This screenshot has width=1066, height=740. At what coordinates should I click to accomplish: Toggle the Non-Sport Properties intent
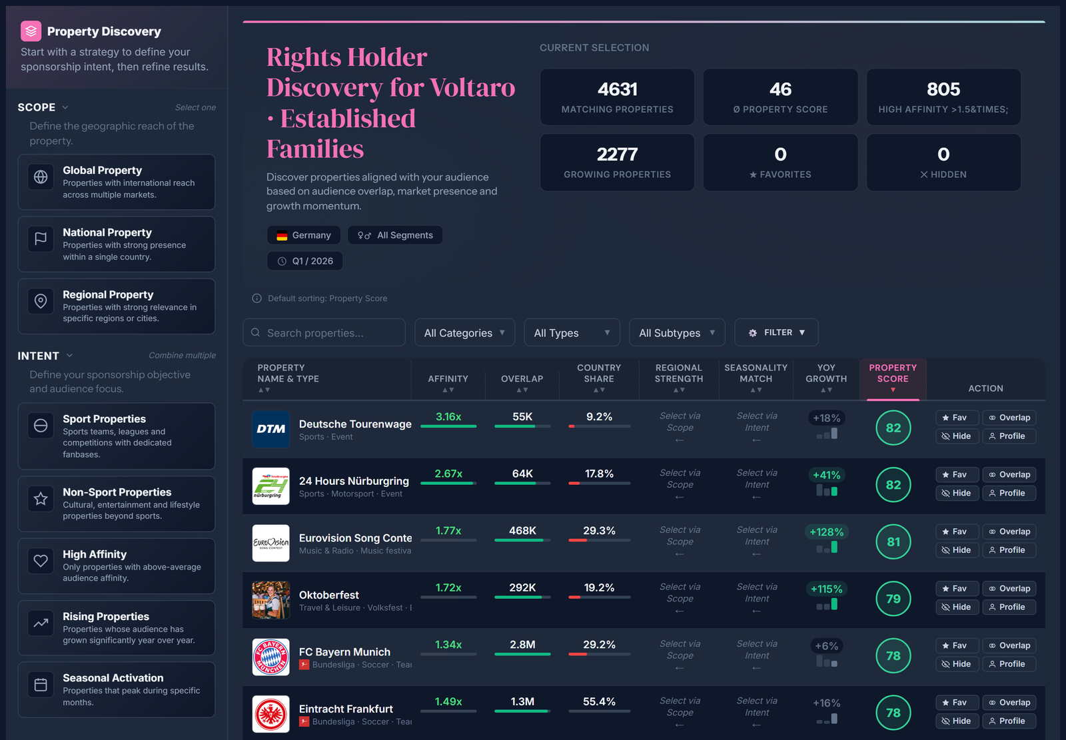tap(117, 504)
